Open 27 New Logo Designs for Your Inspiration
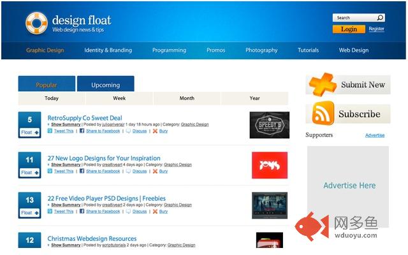The width and height of the screenshot is (408, 255). coord(104,158)
